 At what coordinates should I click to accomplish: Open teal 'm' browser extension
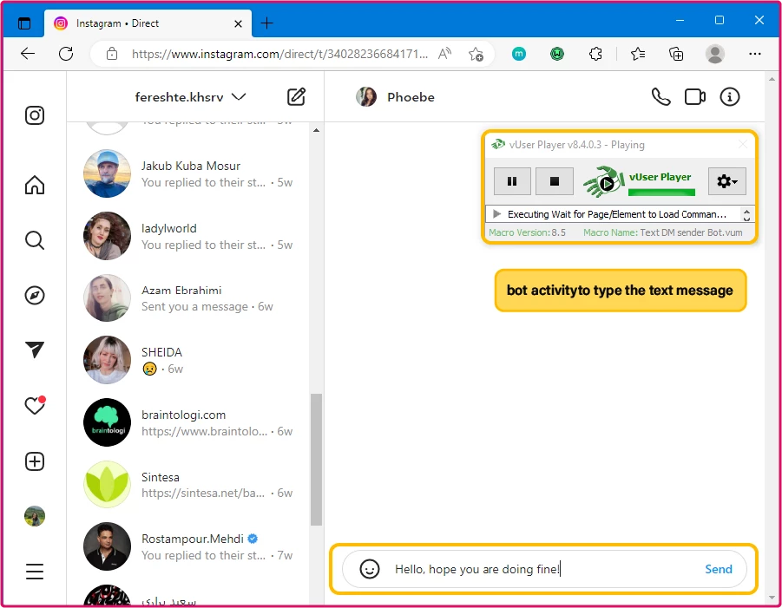[x=519, y=53]
